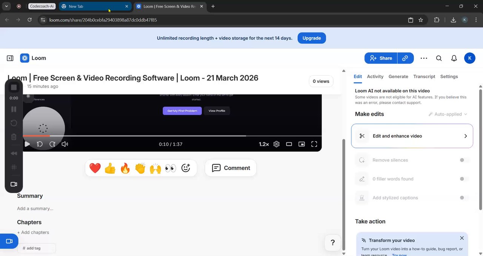
Task: Stop recording in floating recorder bar
Action: (14, 87)
